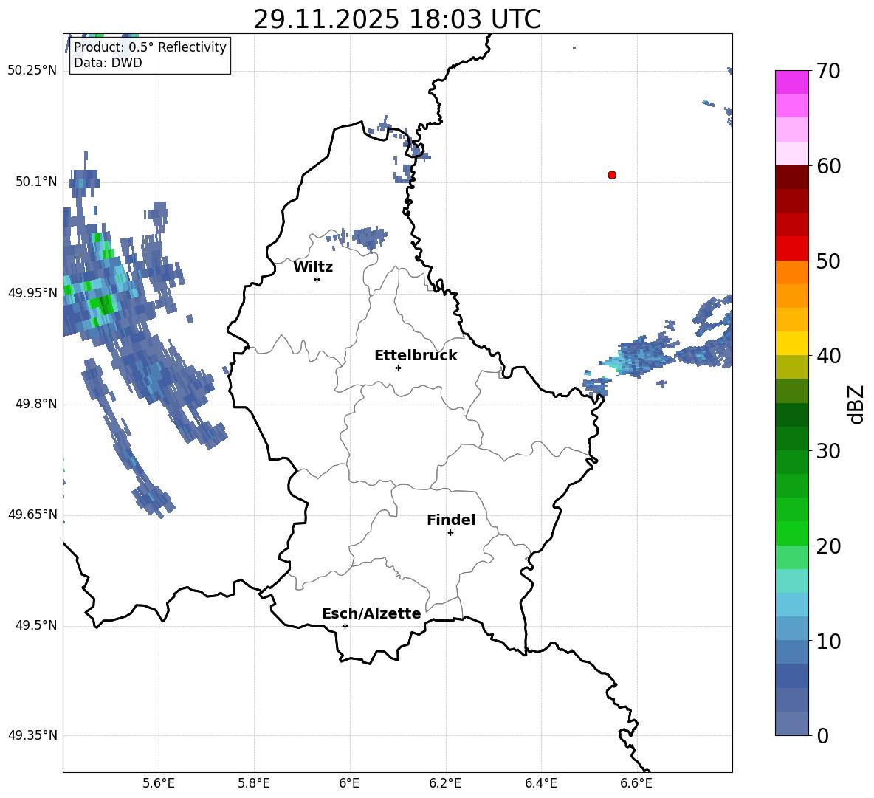Click the cross marker below Esch/Alzette

(345, 626)
